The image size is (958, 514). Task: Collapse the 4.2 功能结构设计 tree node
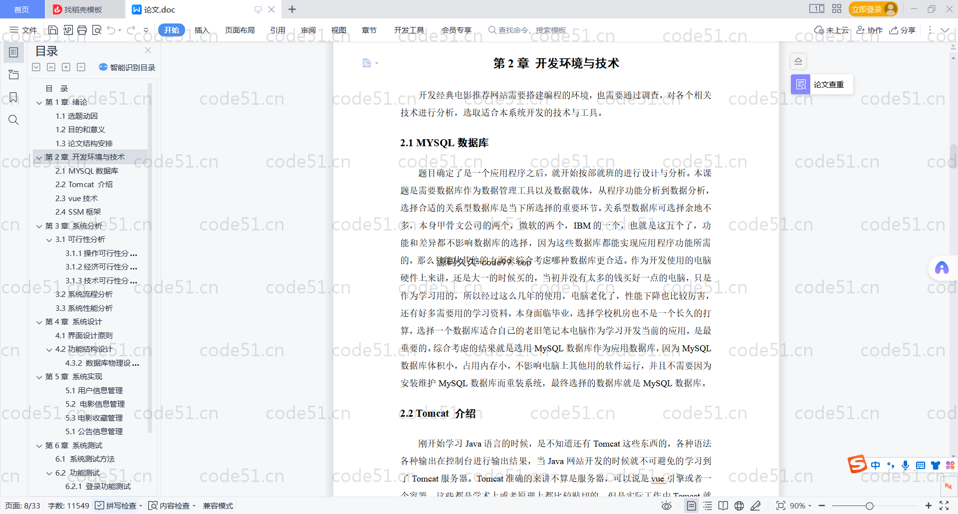point(49,349)
